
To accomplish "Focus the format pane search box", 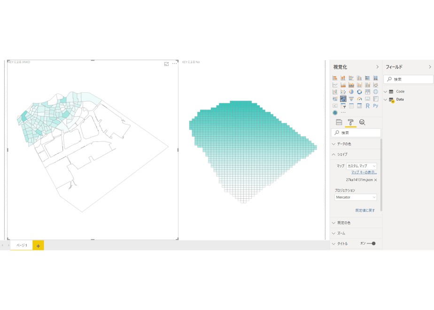I will 356,133.
